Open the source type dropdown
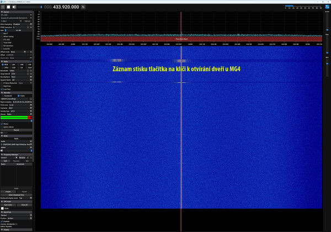Image resolution: width=331 pixels, height=232 pixels. click(x=16, y=15)
